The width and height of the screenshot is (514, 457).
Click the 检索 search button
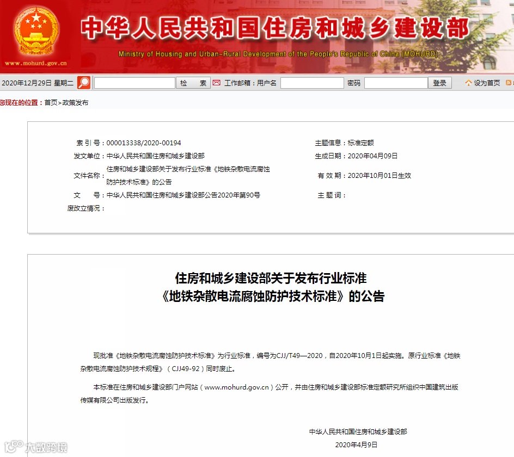pos(193,83)
